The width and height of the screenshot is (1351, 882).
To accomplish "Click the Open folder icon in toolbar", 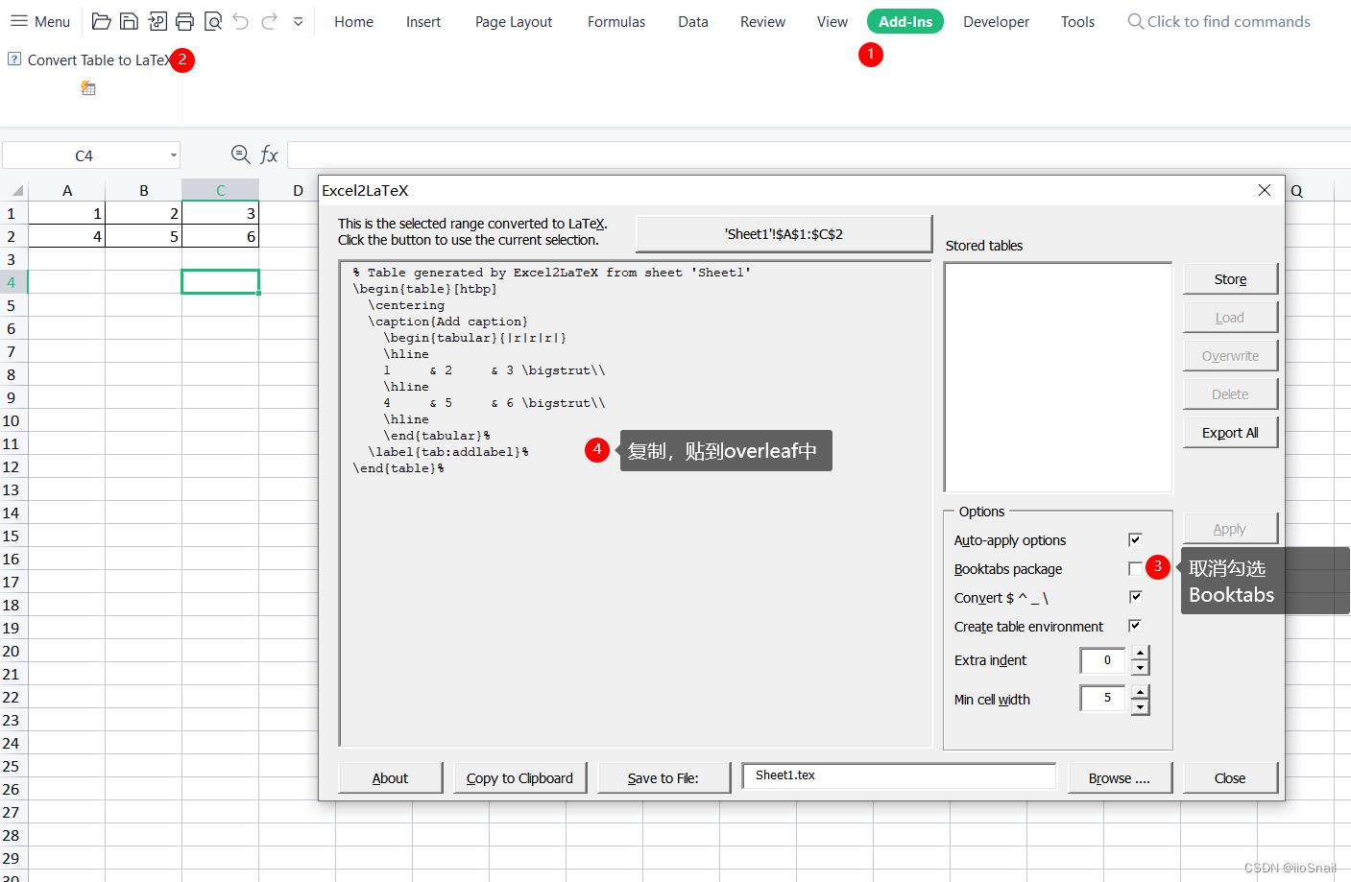I will point(101,21).
